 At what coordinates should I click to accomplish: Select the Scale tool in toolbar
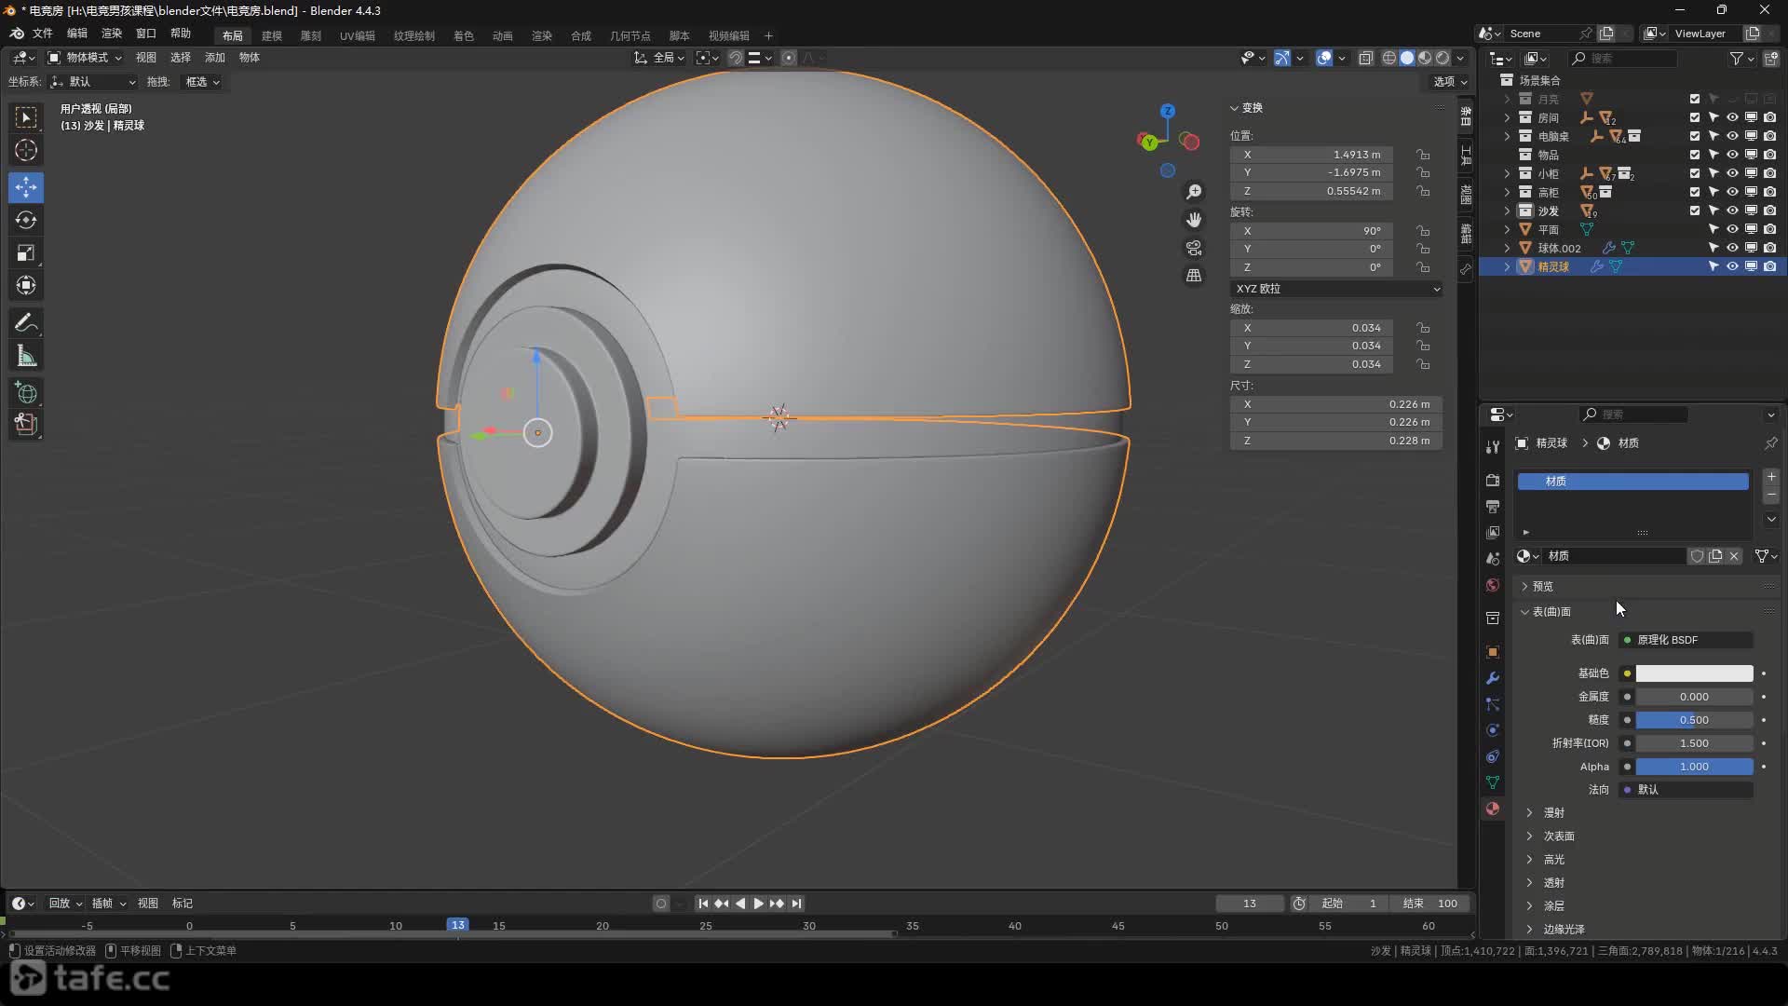(x=26, y=253)
